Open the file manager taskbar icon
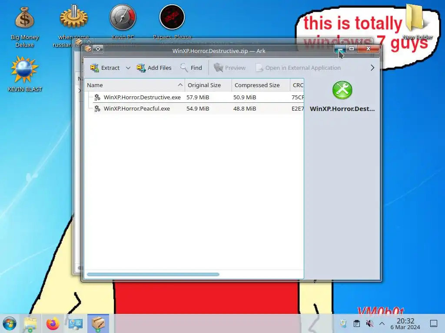 pos(30,323)
